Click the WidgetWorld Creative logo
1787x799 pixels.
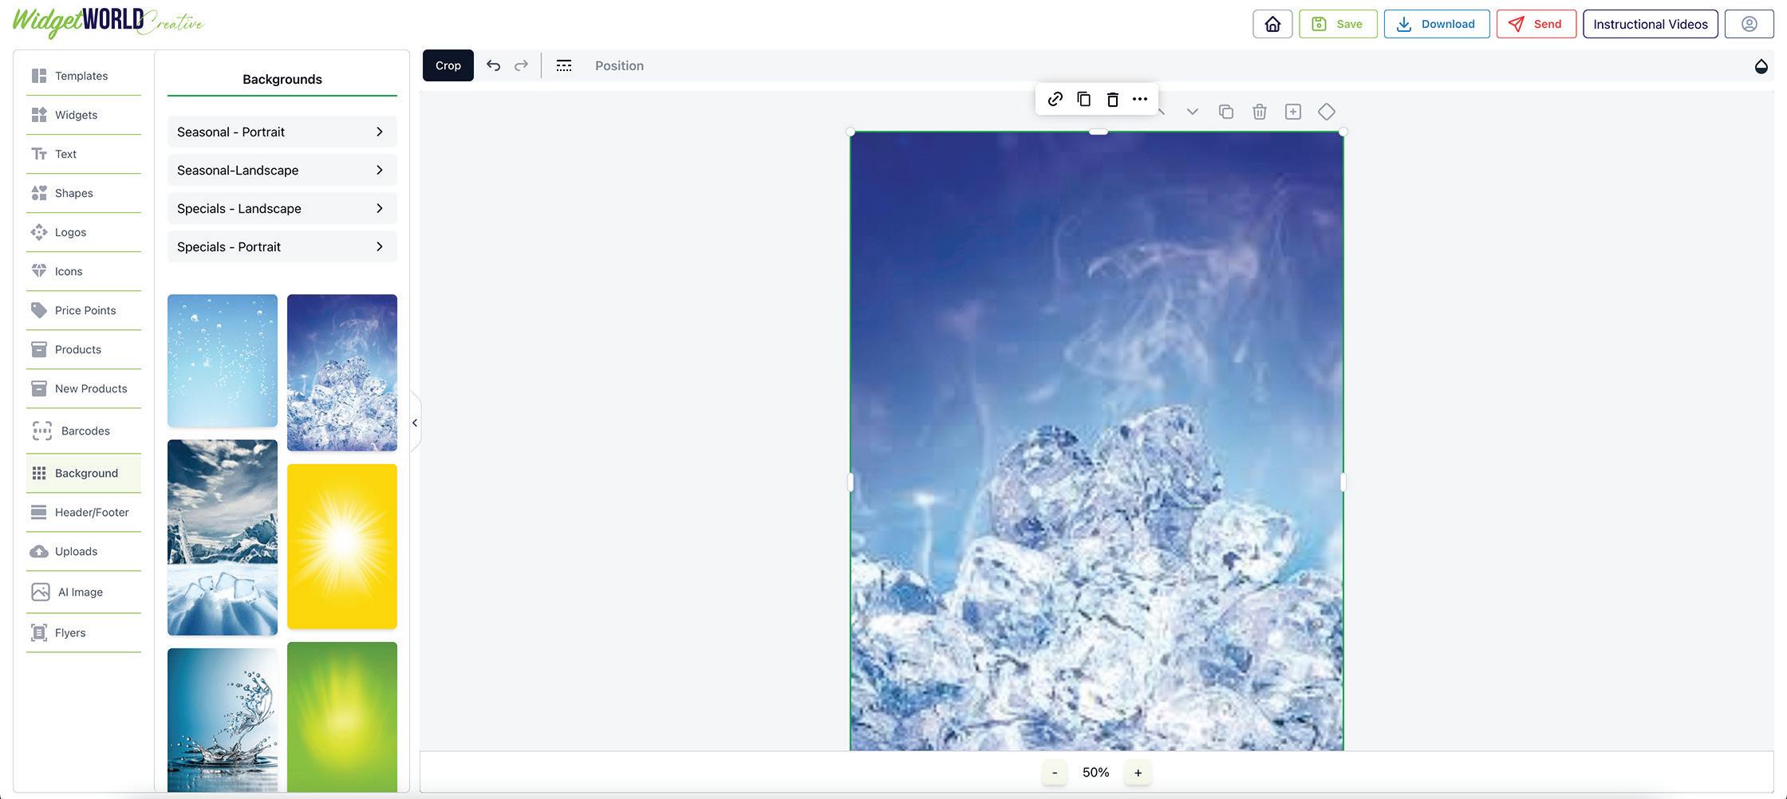(108, 22)
